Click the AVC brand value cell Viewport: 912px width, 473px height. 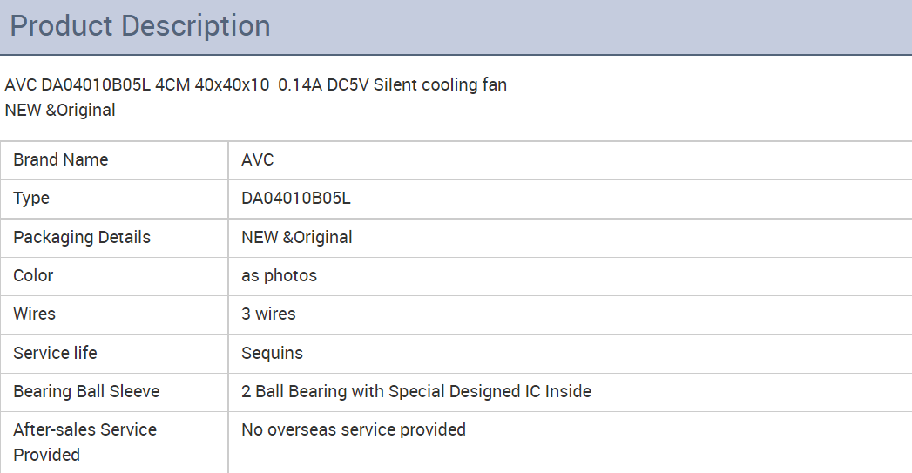tap(570, 160)
